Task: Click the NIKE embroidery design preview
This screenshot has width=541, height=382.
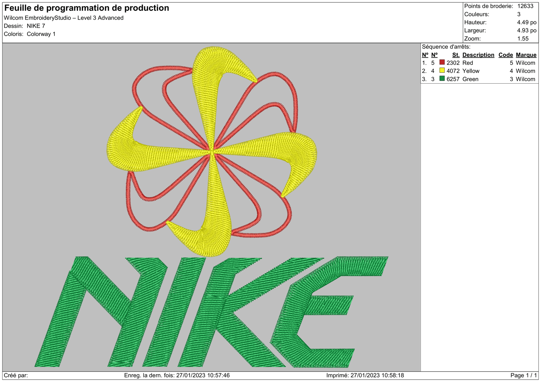Action: click(212, 207)
